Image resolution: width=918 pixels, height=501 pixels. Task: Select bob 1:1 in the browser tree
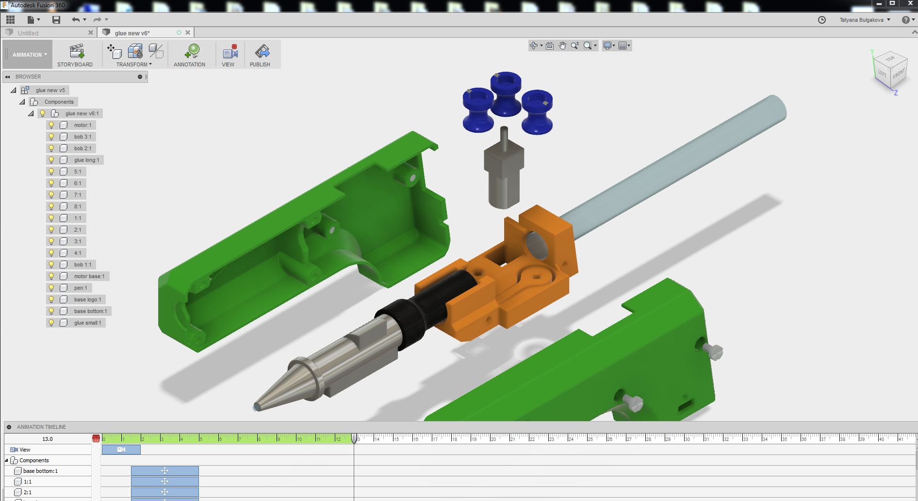click(82, 265)
